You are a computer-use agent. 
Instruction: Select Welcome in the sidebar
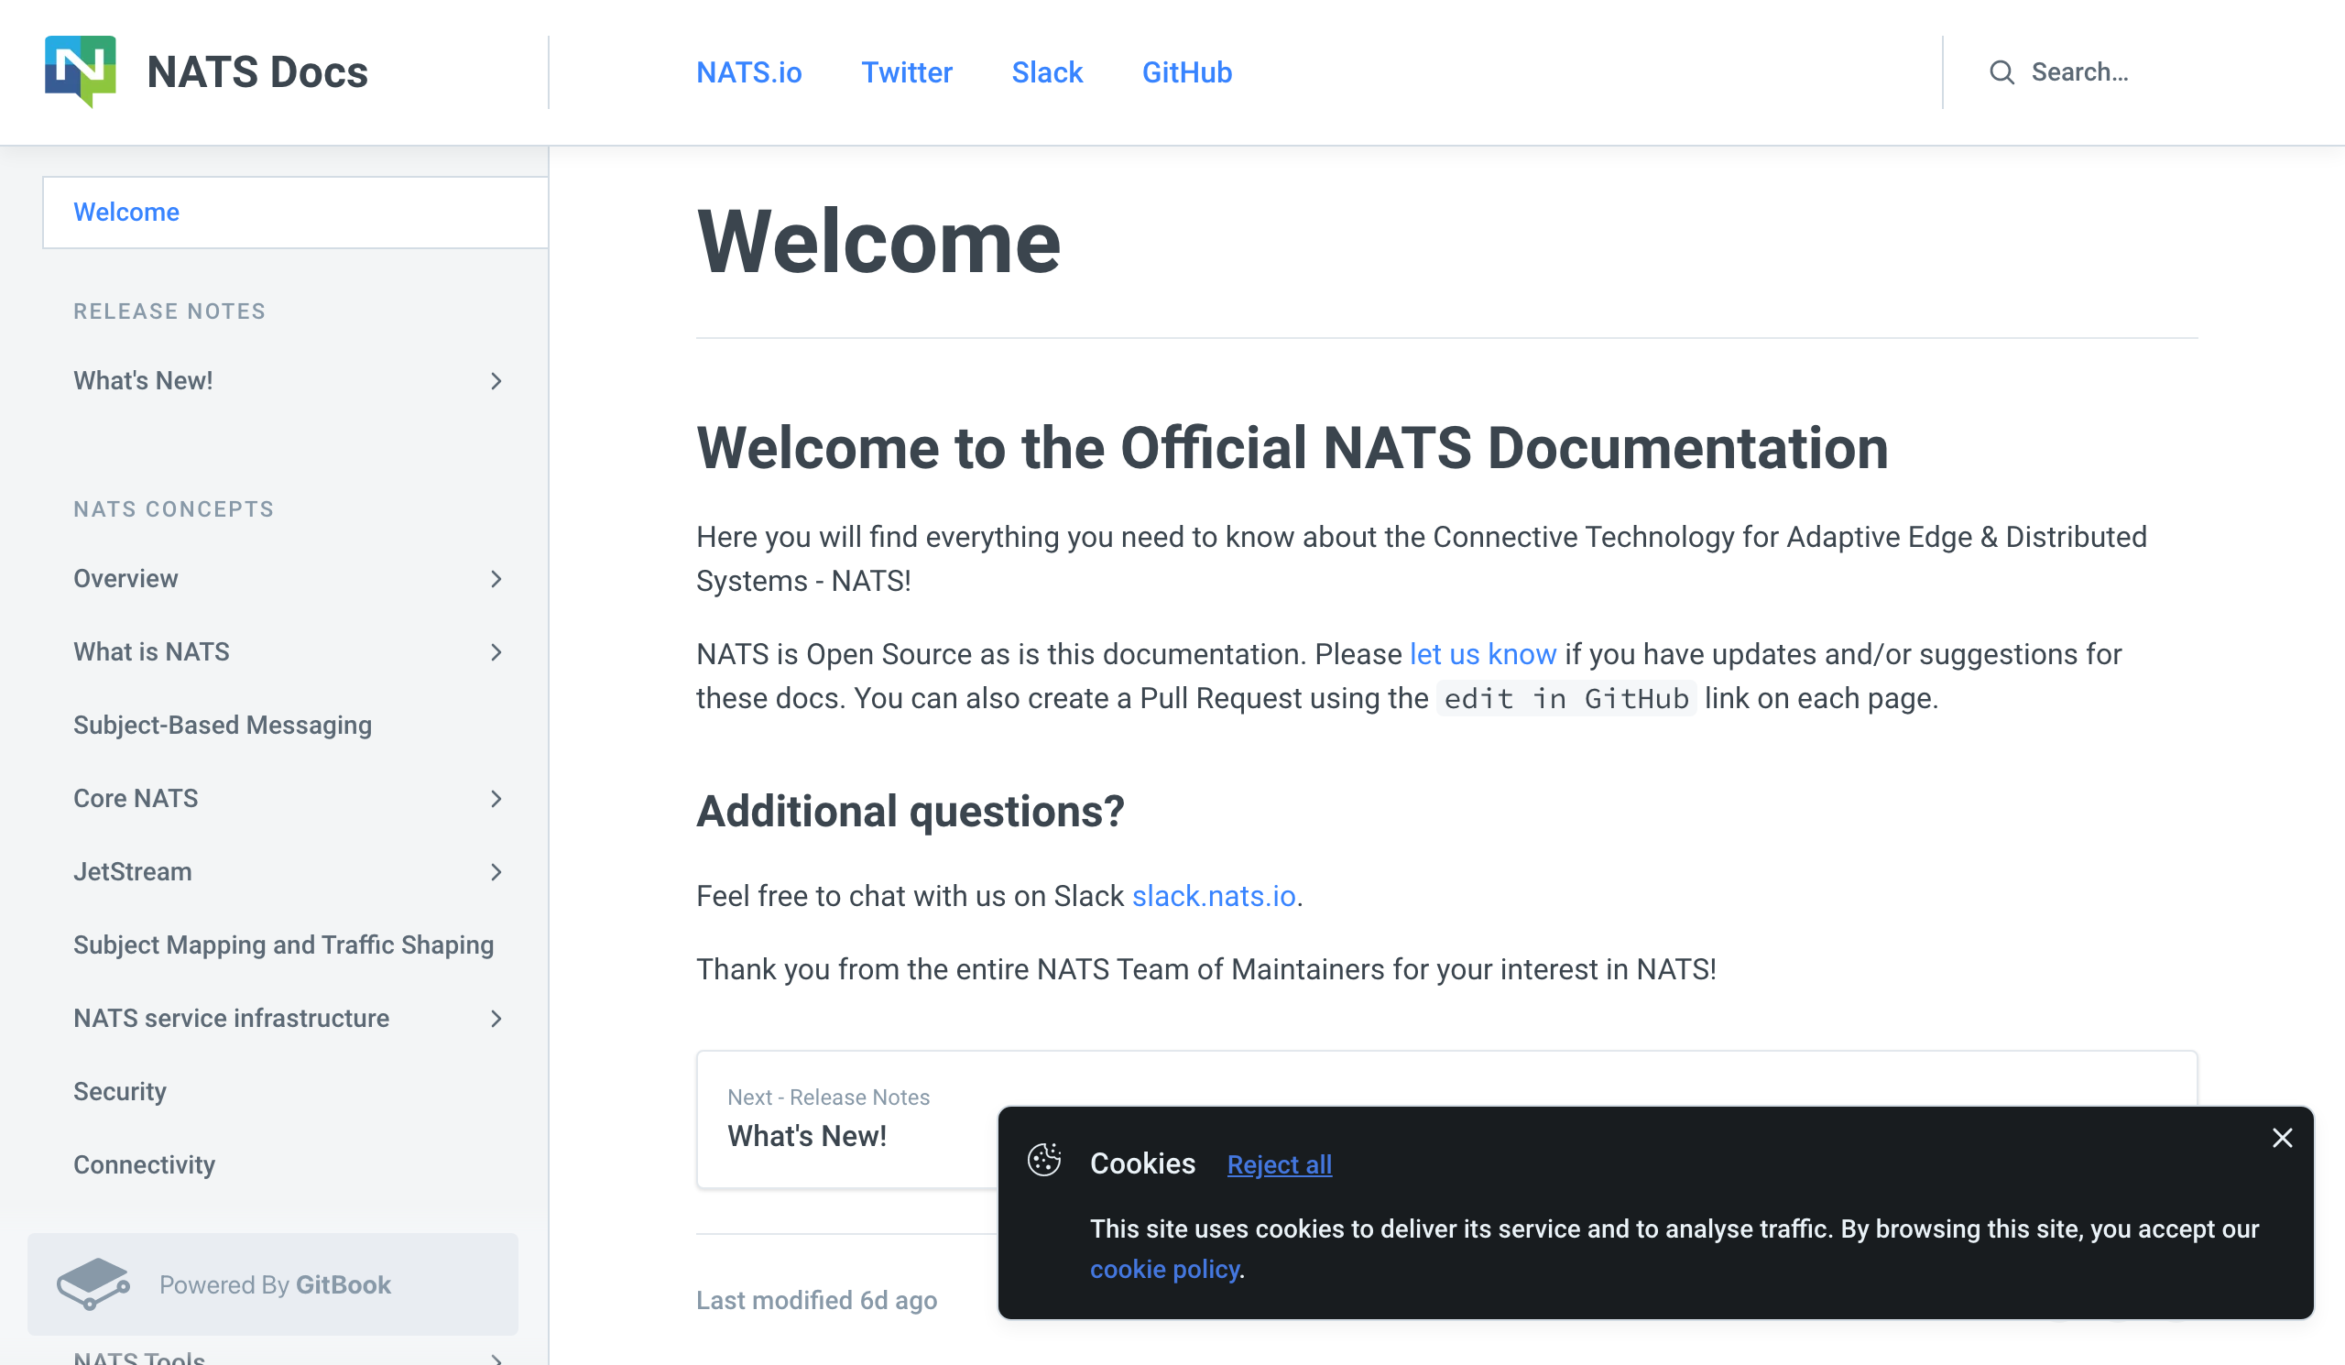(x=295, y=213)
